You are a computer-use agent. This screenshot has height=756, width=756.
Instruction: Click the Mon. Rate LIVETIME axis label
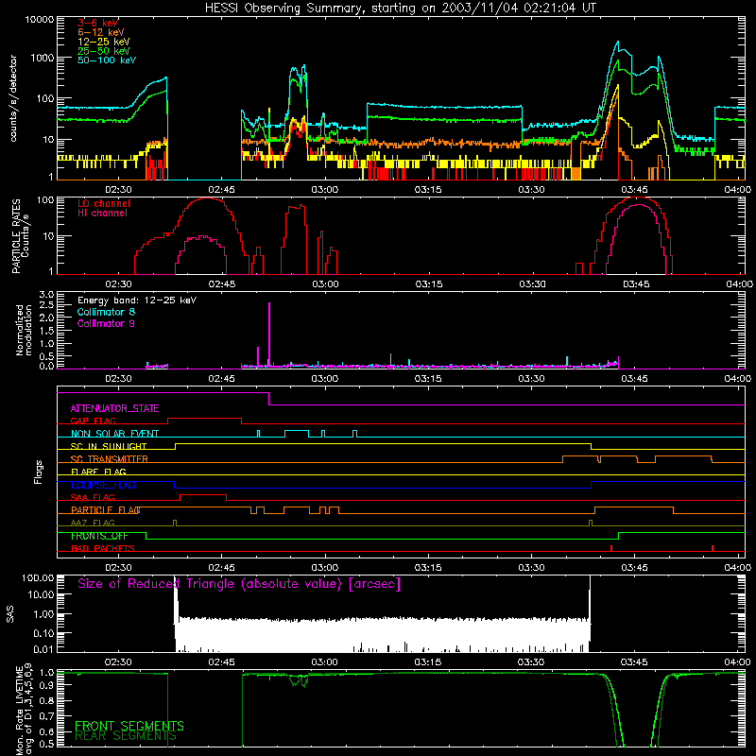[x=25, y=710]
